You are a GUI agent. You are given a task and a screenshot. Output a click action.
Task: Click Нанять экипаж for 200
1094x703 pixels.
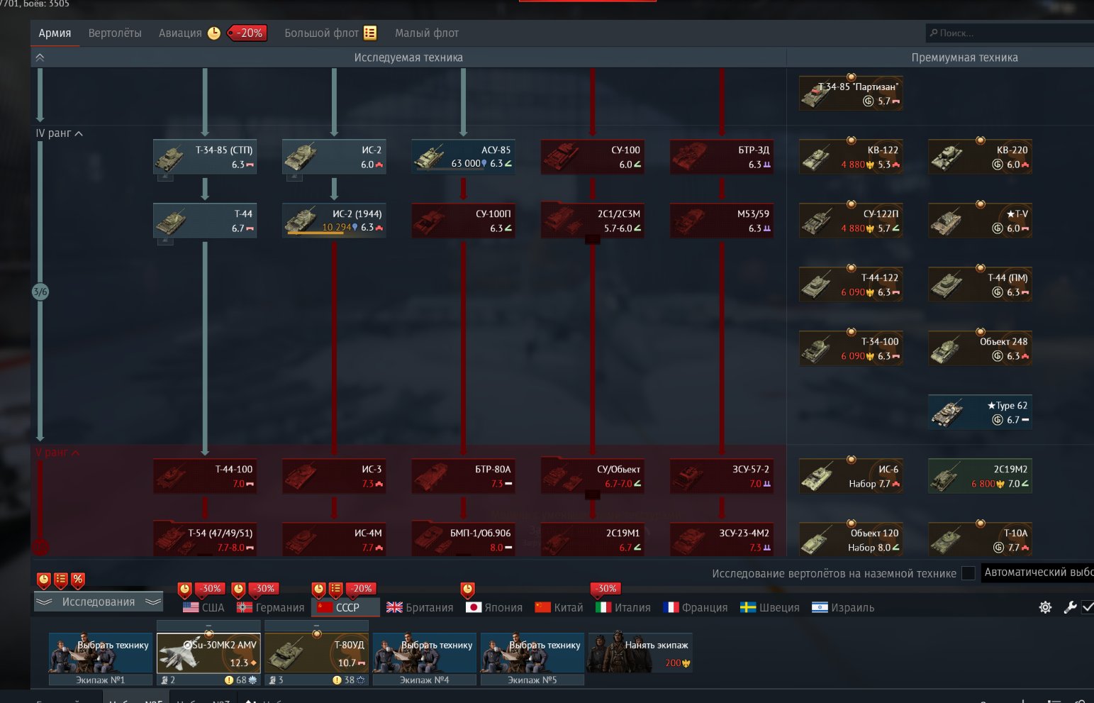click(640, 653)
